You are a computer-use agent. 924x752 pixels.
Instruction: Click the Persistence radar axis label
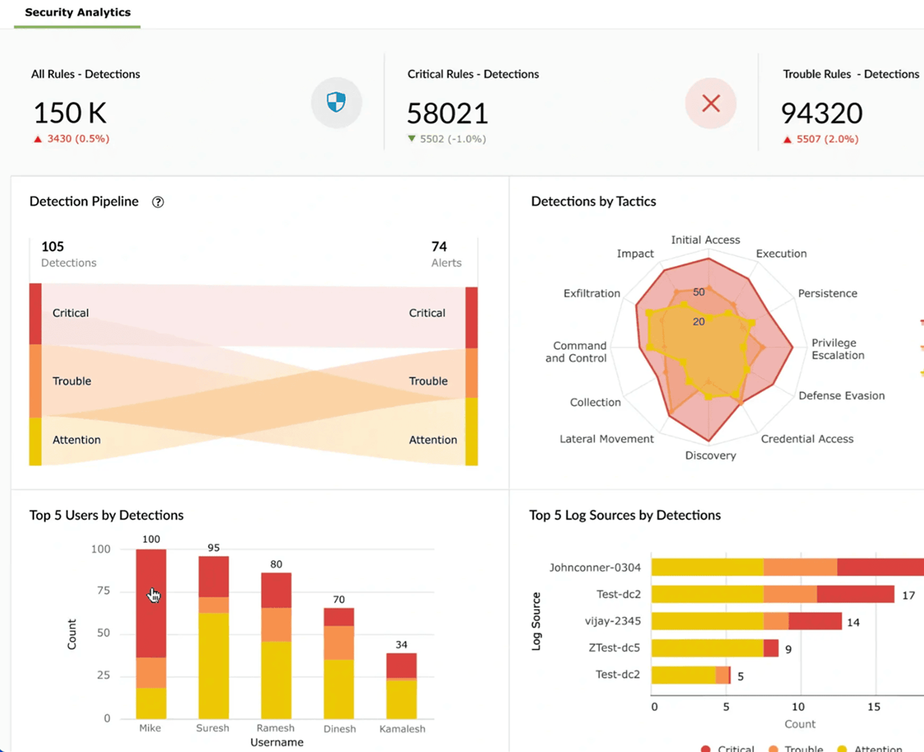pos(827,294)
